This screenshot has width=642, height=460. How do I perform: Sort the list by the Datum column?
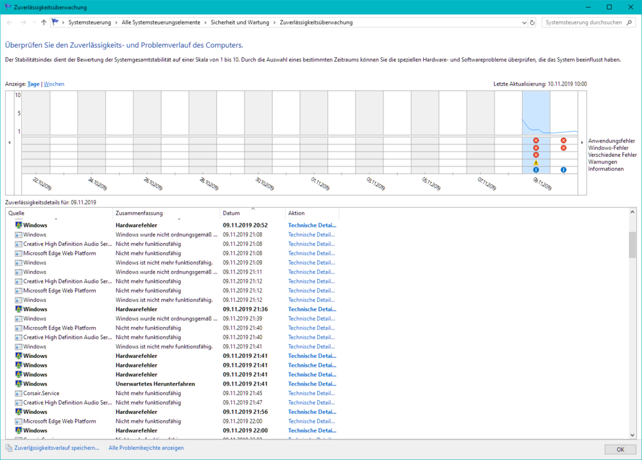[x=231, y=213]
